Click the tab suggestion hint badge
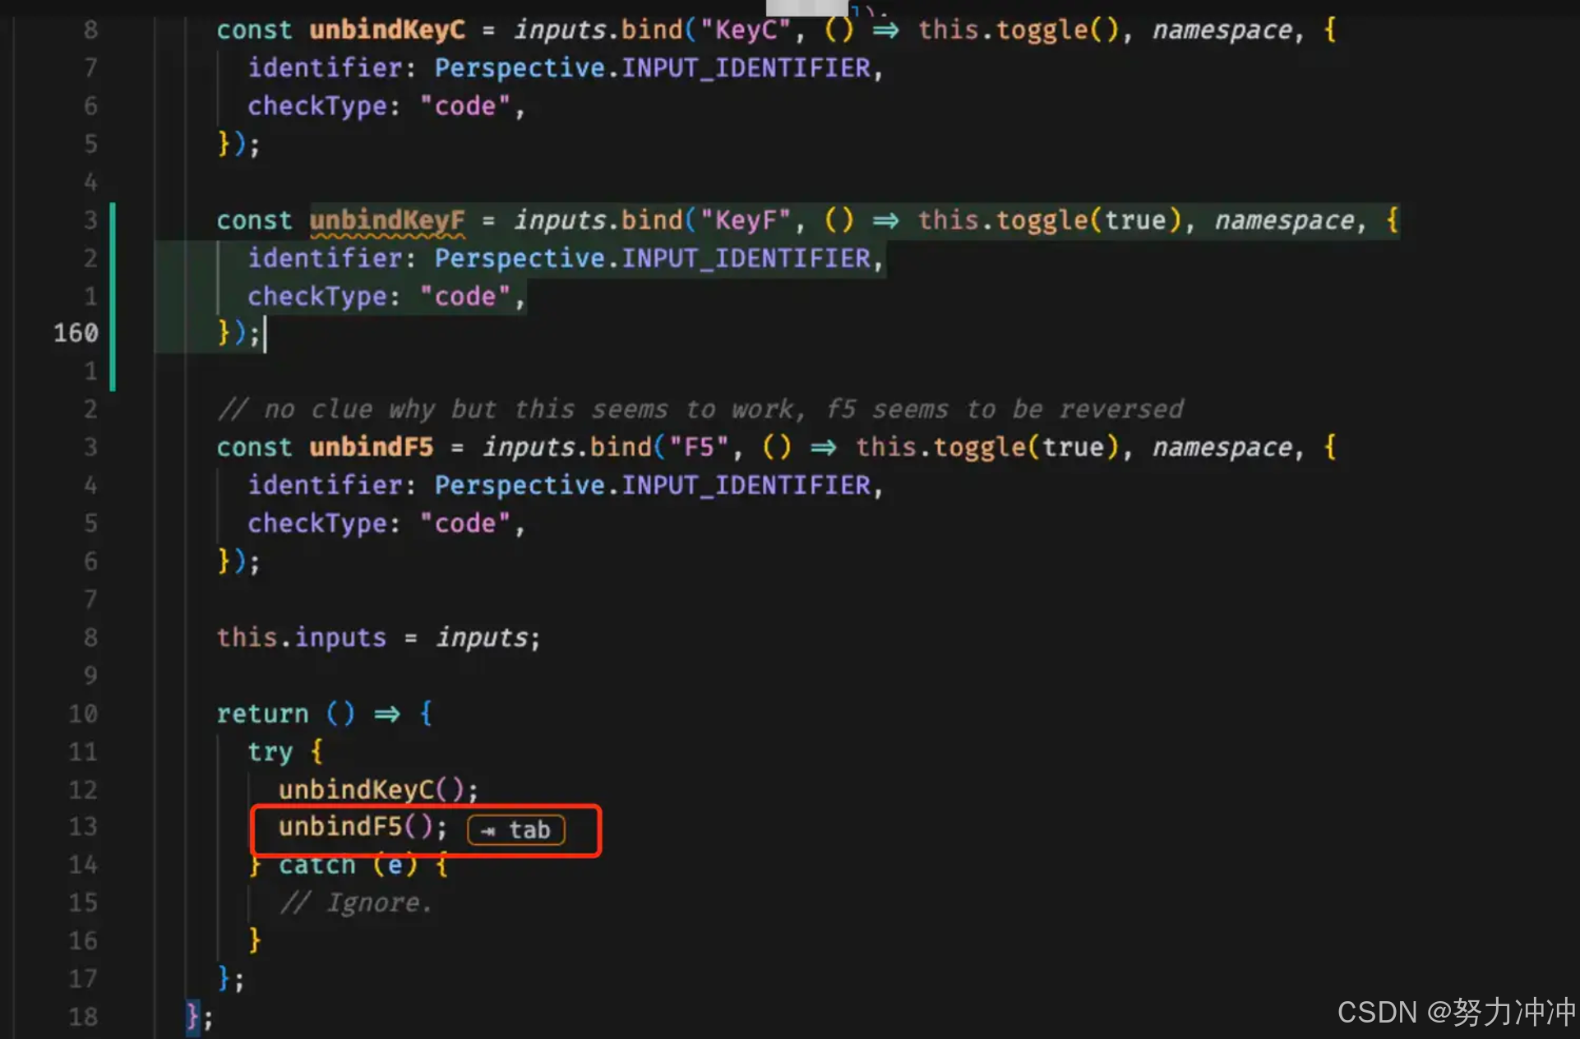Screen dimensions: 1580x1039 [515, 829]
